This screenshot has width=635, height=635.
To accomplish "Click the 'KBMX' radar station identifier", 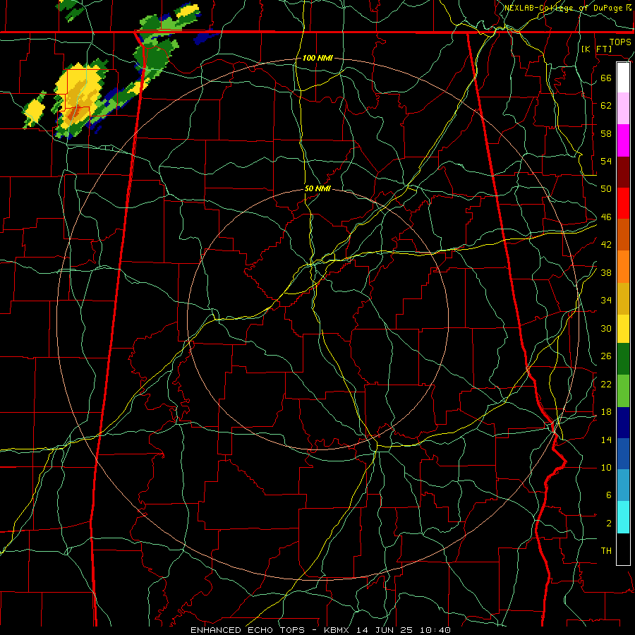I will click(338, 630).
